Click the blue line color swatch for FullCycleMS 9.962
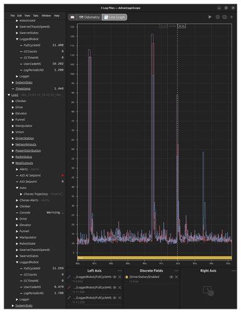The image size is (241, 313). (69, 277)
